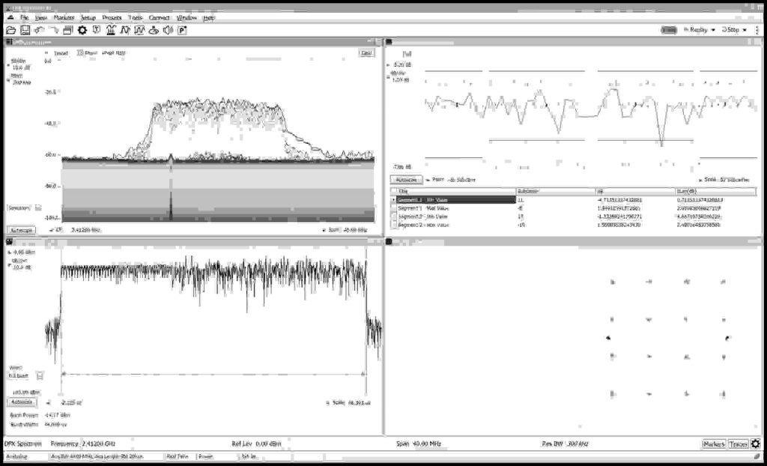Click the Preset 'P' toolbar icon
This screenshot has height=466, width=767.
(182, 30)
